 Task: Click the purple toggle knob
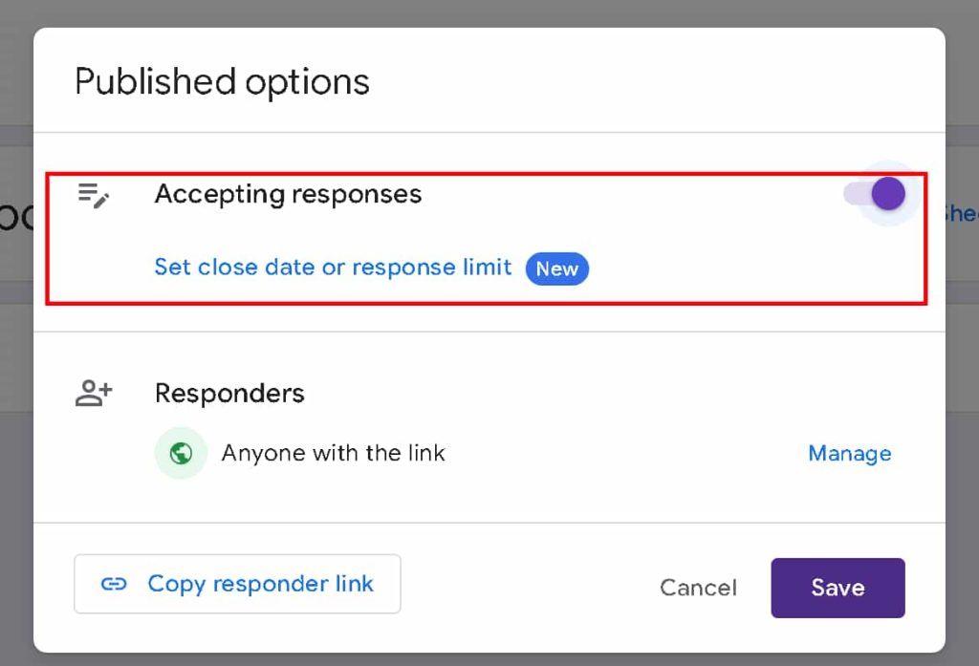(888, 194)
